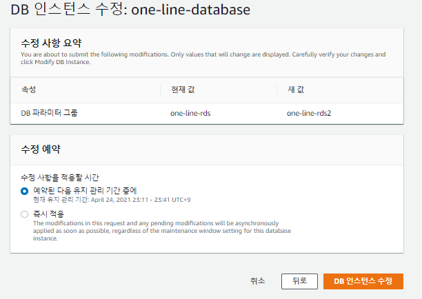Click the maintenance window text 'April 24, 2021 23:11 - 23:41 UTC+9'

[x=141, y=200]
